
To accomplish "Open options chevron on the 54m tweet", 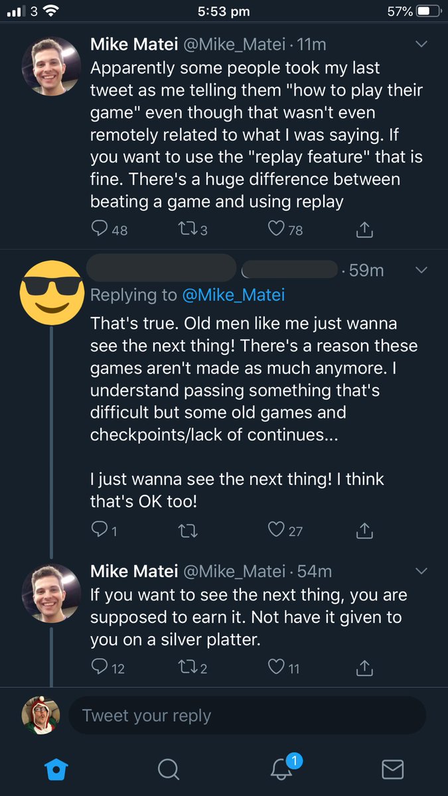I will (421, 570).
